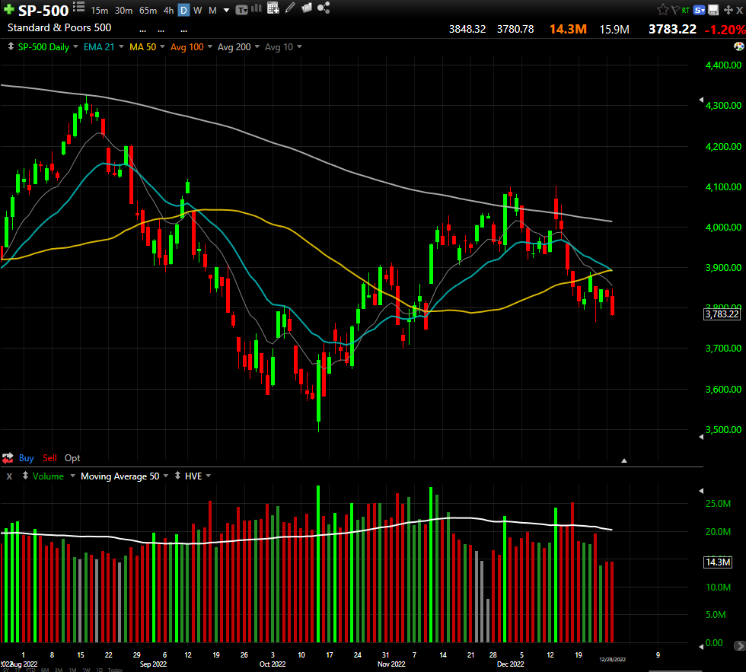Viewport: 746px width, 672px height.
Task: Click the SP-500 symbol title
Action: click(x=43, y=10)
